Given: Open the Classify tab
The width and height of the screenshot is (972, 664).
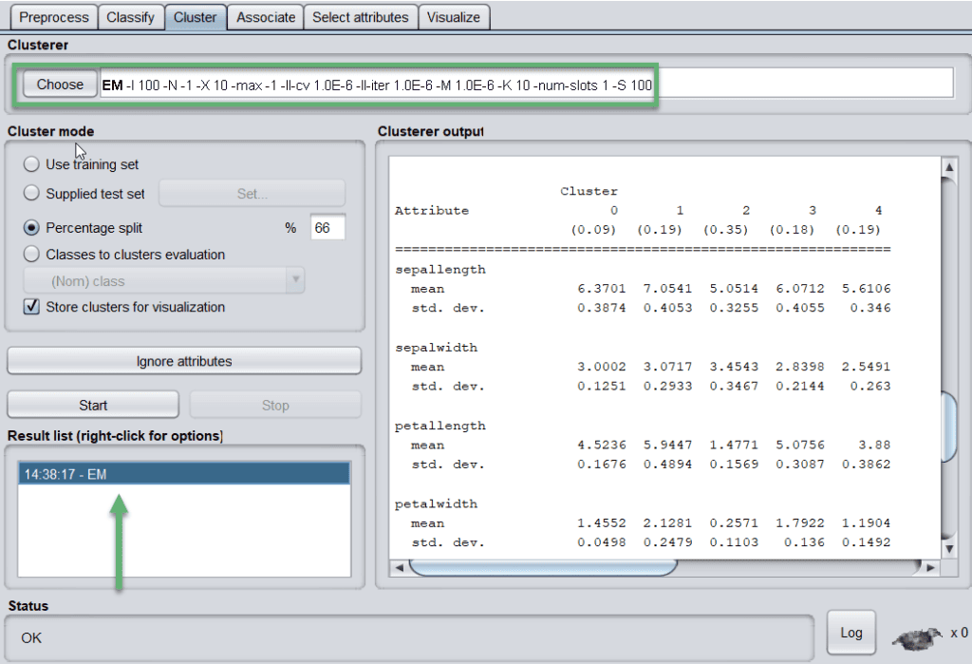Looking at the screenshot, I should tap(130, 17).
